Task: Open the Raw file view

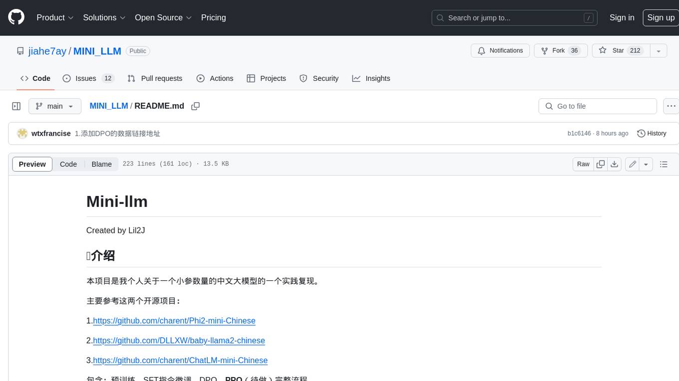Action: point(583,164)
